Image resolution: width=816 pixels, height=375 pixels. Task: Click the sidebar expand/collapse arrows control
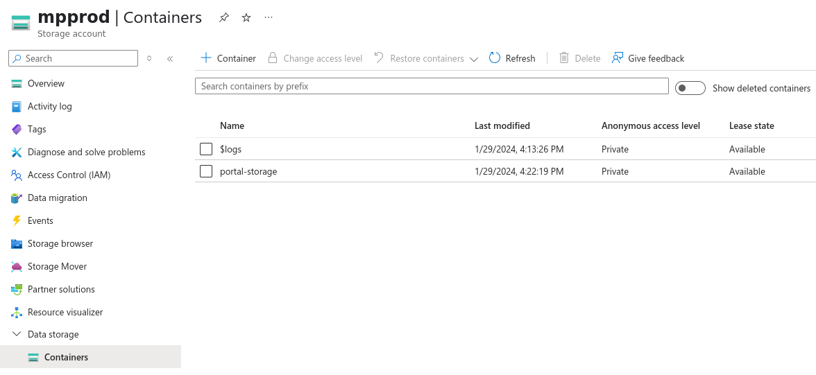[x=149, y=59]
